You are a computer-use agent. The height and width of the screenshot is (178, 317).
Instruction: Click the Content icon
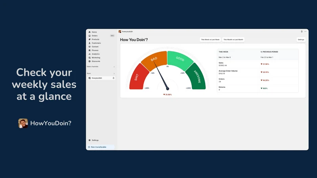(x=90, y=47)
